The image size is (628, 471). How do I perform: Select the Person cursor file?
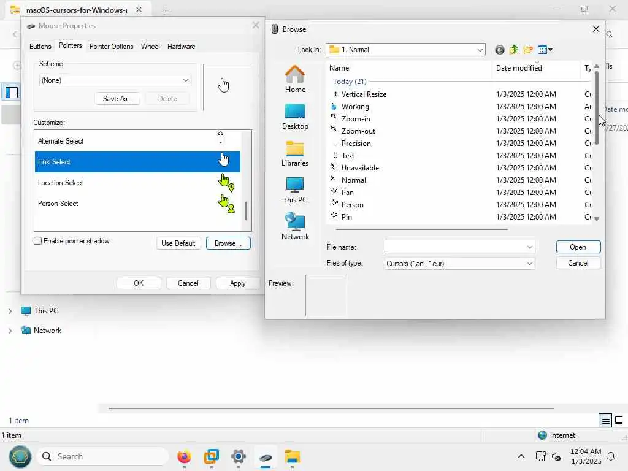[353, 205]
